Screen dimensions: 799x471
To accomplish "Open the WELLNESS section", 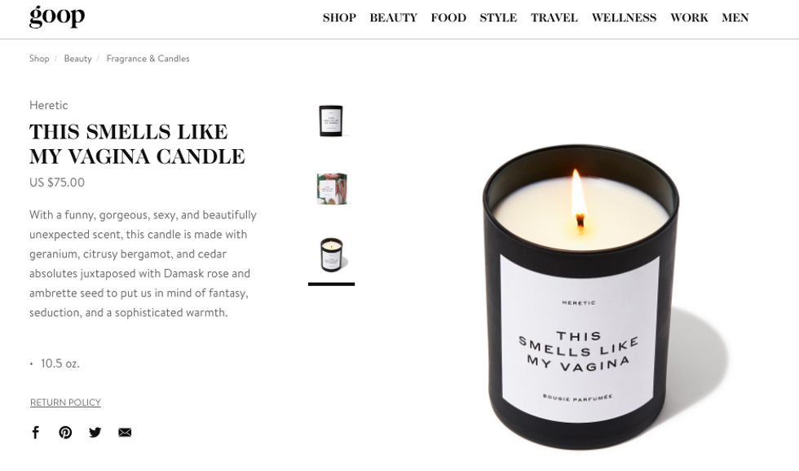I will pyautogui.click(x=625, y=18).
